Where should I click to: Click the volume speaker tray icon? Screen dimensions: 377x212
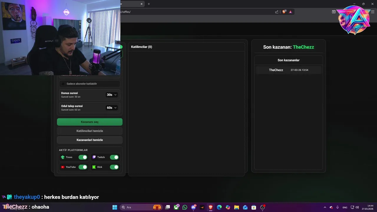(357, 207)
